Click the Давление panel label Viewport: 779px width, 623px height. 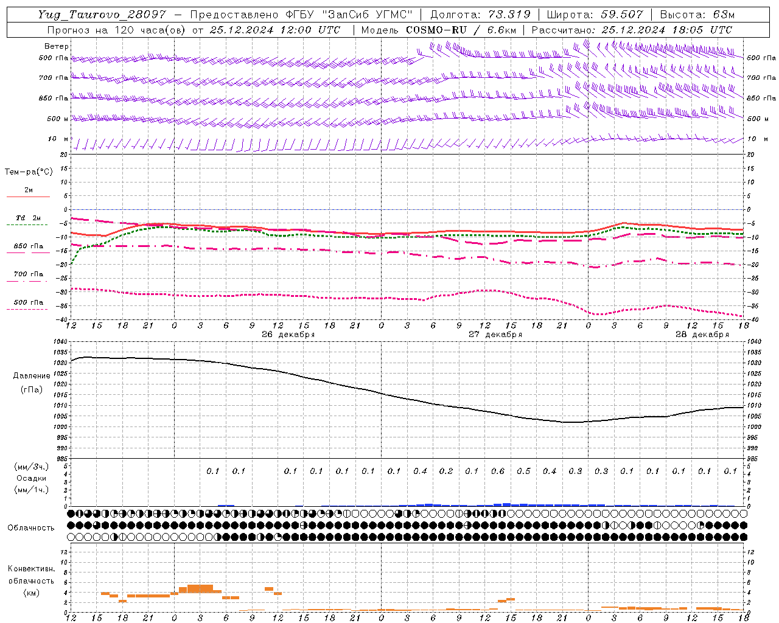click(x=32, y=376)
